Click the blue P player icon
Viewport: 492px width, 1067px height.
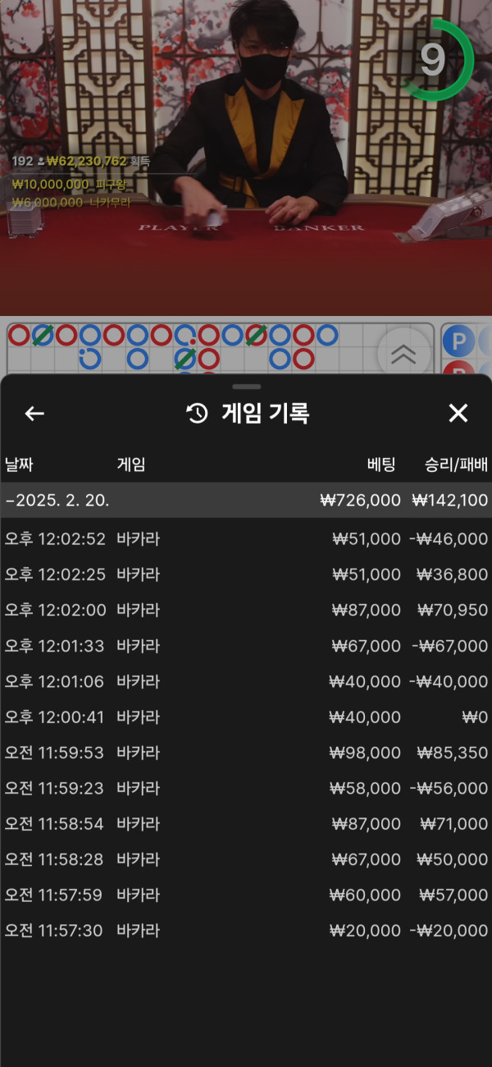point(459,340)
